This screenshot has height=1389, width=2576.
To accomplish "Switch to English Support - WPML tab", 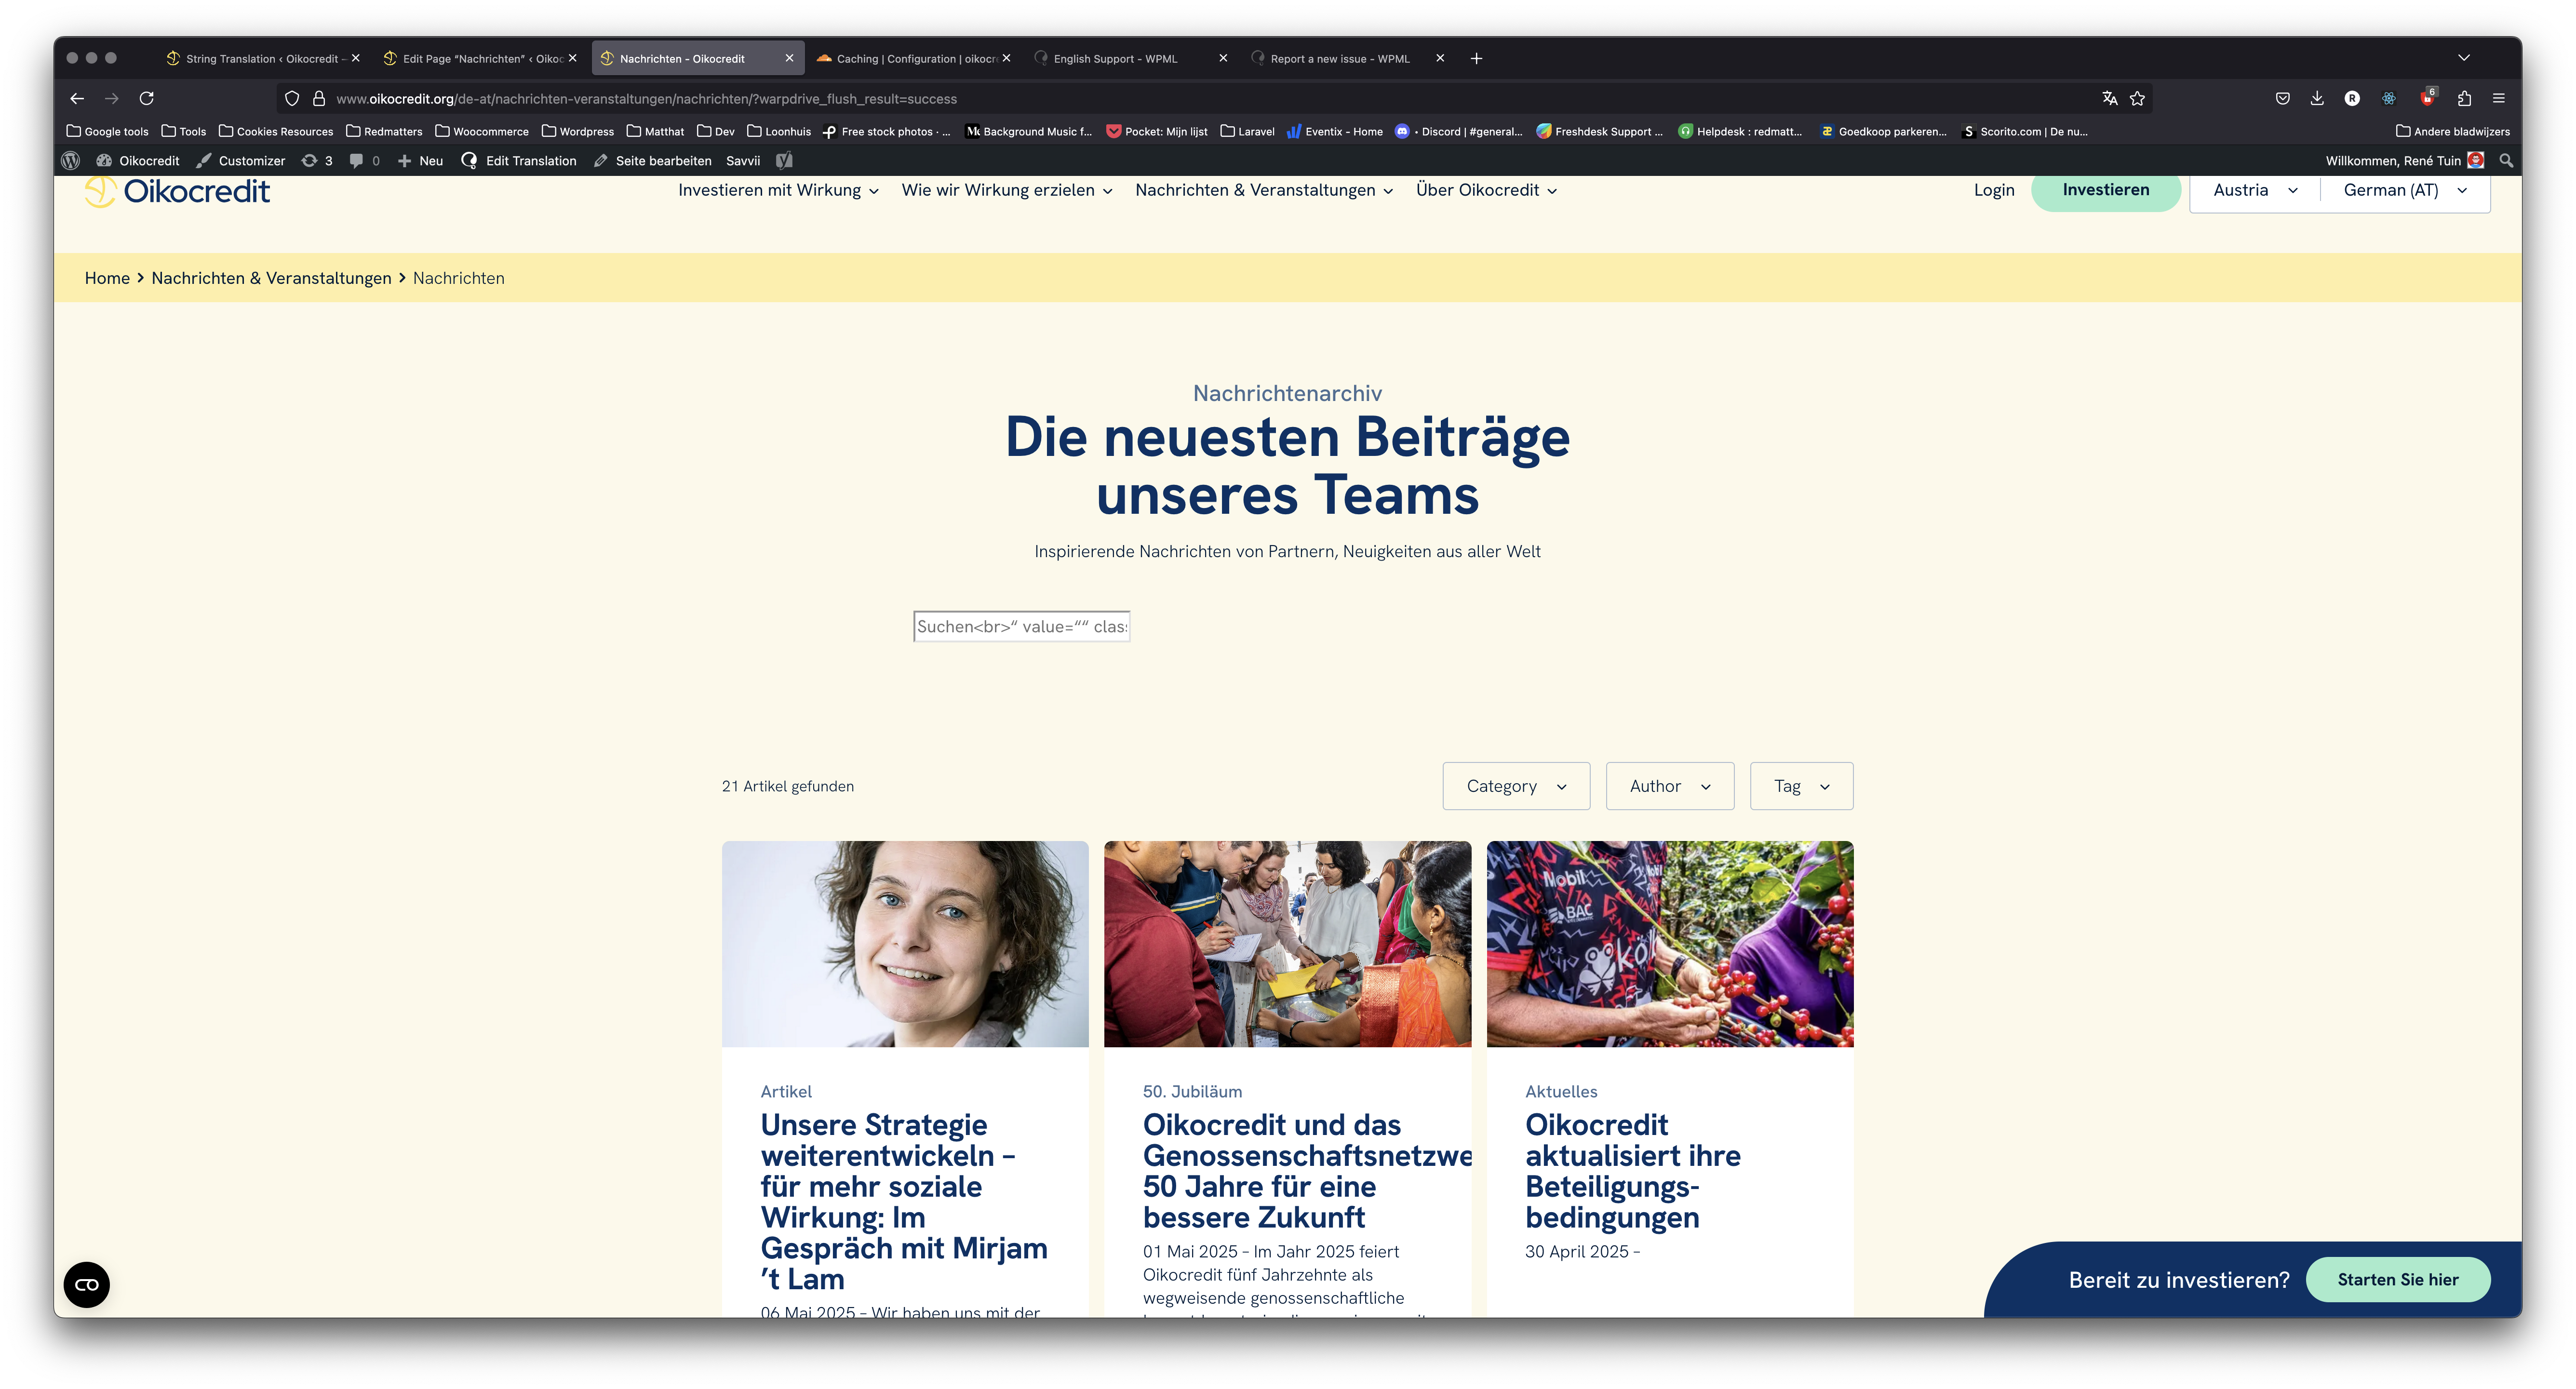I will coord(1131,58).
